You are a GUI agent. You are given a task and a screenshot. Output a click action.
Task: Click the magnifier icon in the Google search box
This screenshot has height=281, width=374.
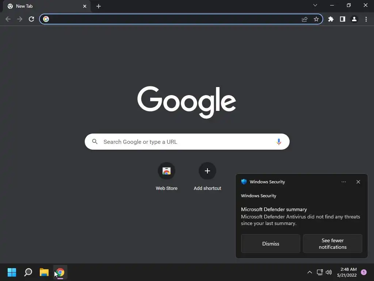coord(95,142)
